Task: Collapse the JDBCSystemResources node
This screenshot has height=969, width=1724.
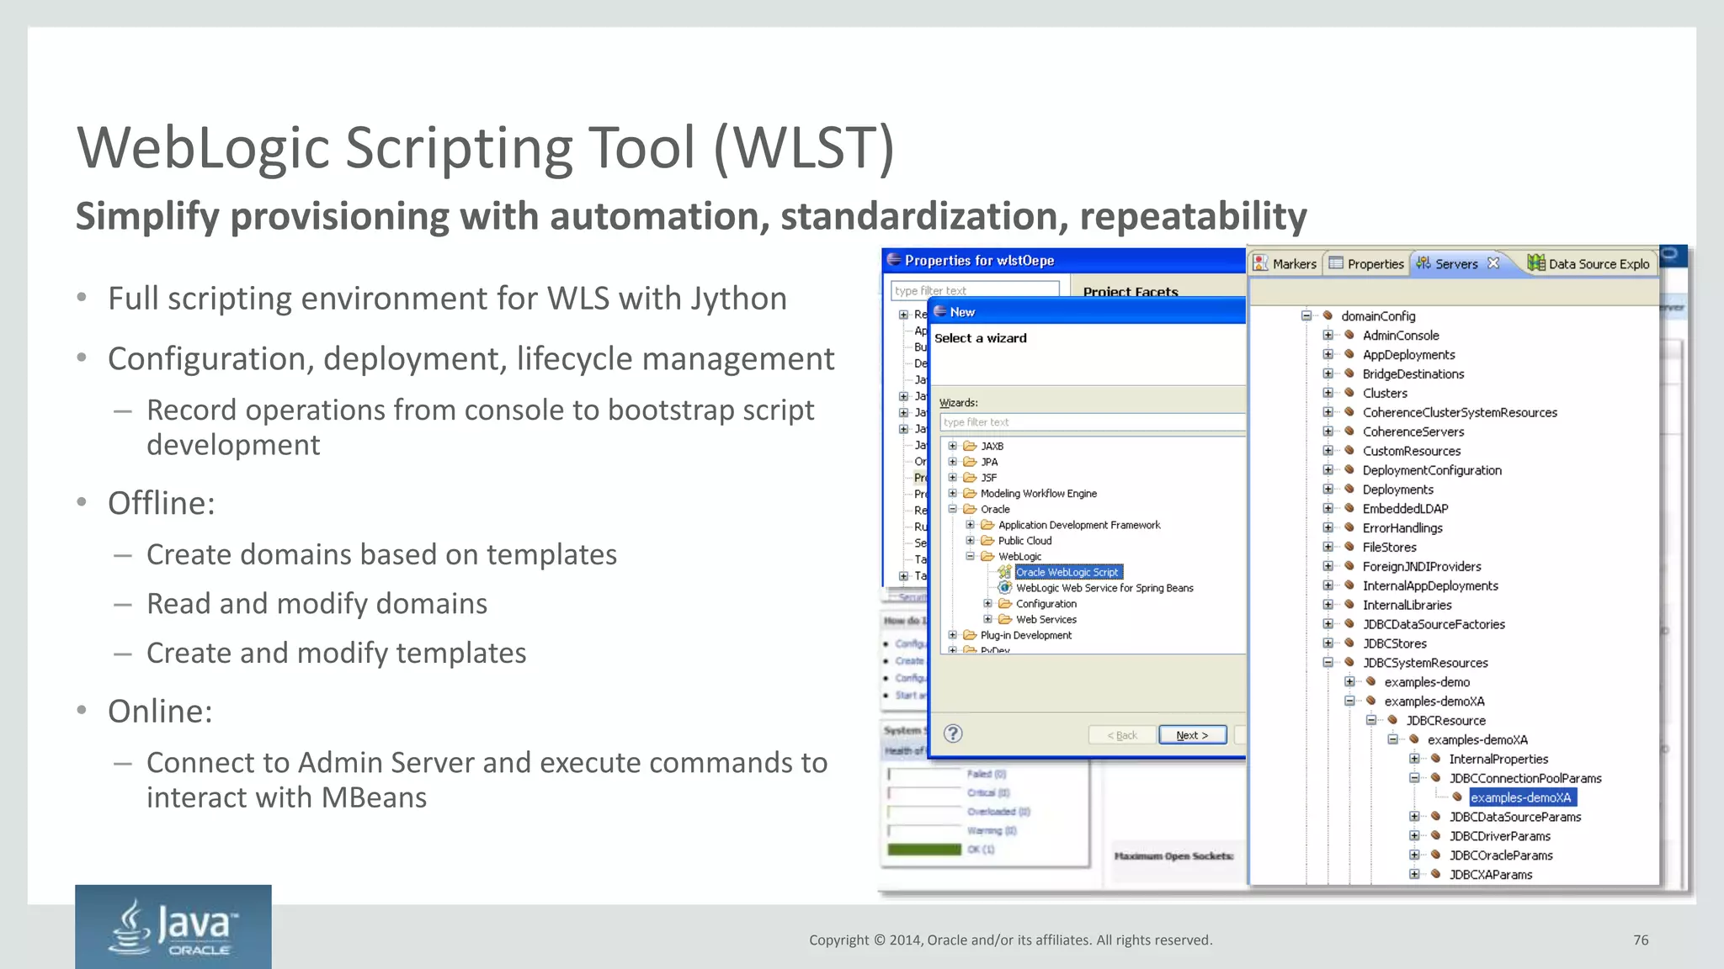Action: coord(1328,663)
